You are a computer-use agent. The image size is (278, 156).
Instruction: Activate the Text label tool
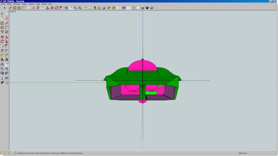click(x=7, y=55)
